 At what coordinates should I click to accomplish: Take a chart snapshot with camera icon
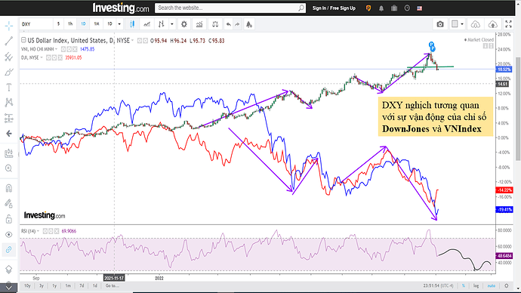(x=440, y=24)
